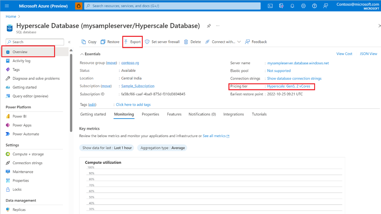Select the Monitoring tab
The width and height of the screenshot is (381, 214).
pos(124,114)
